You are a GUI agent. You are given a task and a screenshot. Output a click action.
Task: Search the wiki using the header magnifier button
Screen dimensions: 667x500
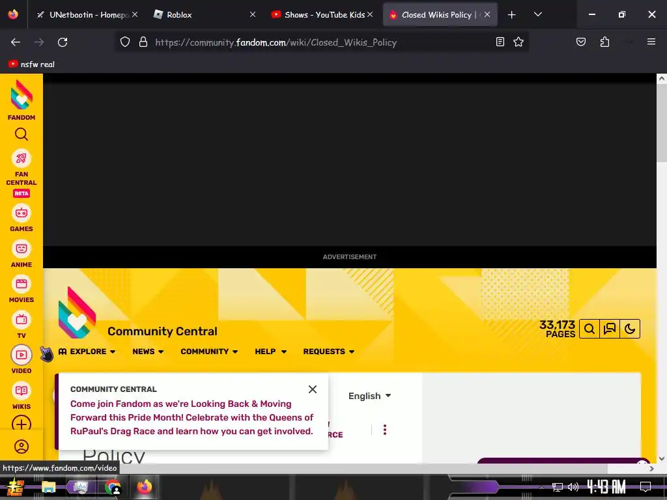click(x=589, y=329)
